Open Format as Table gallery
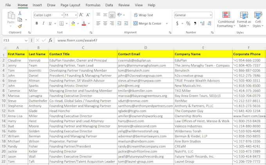The height and width of the screenshot is (165, 266). (x=244, y=20)
